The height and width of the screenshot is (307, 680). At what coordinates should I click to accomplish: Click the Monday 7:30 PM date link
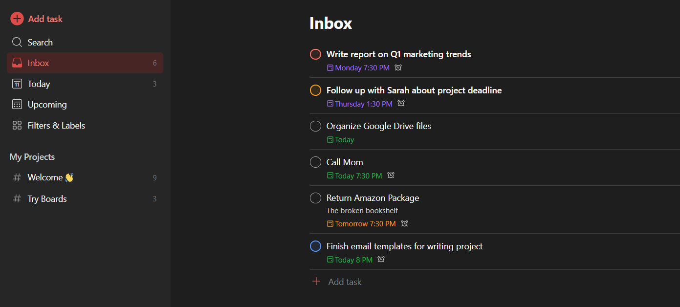point(358,67)
